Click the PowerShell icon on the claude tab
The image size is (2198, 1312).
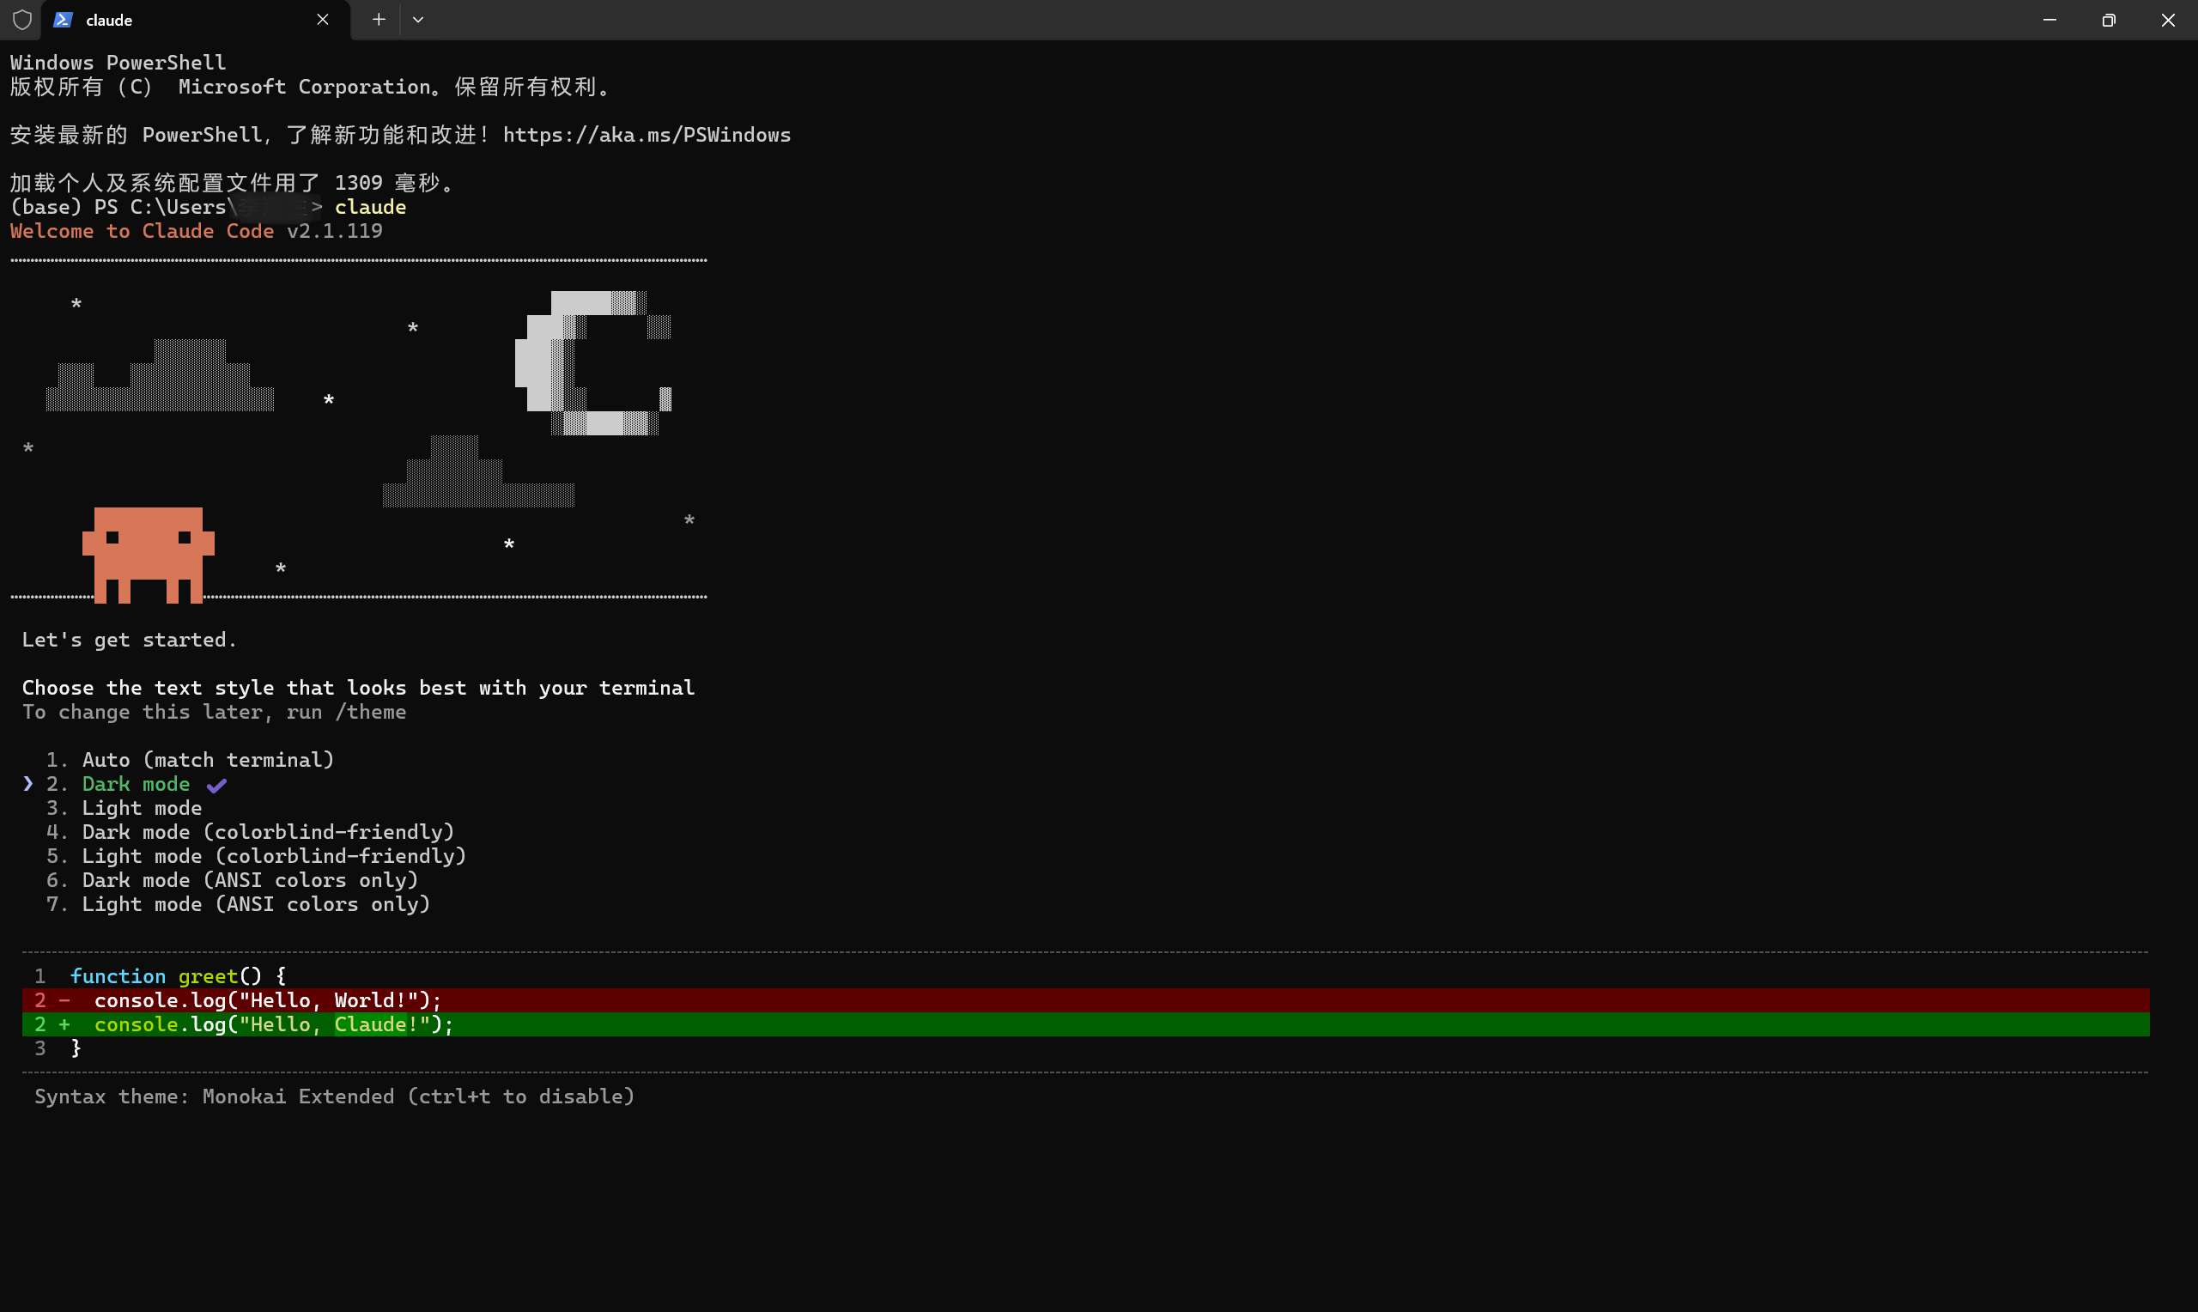63,20
